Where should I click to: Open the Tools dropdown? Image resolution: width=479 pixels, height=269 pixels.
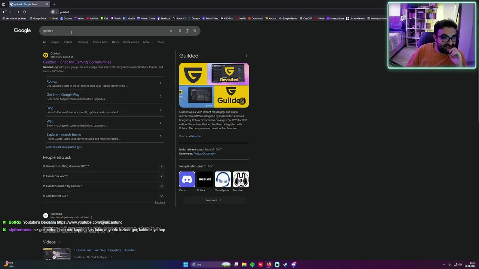[162, 42]
